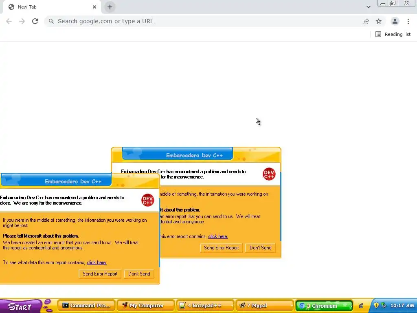Switch to My Computer taskbar button

pyautogui.click(x=146, y=306)
